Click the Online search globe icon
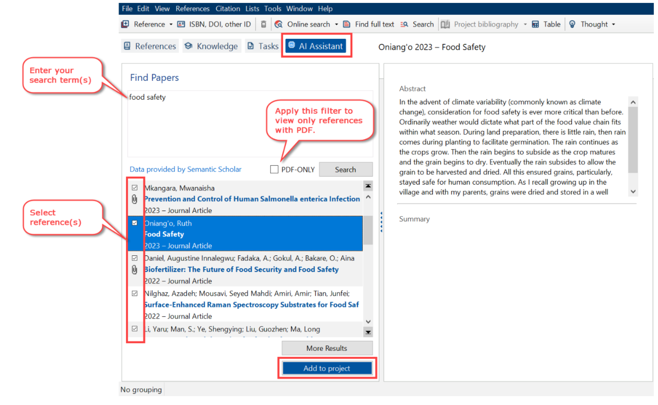 point(279,24)
